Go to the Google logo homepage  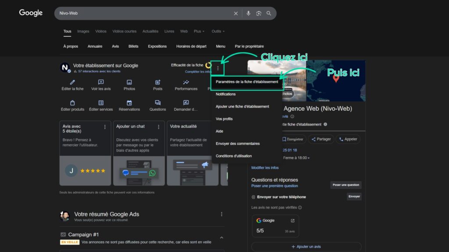31,13
